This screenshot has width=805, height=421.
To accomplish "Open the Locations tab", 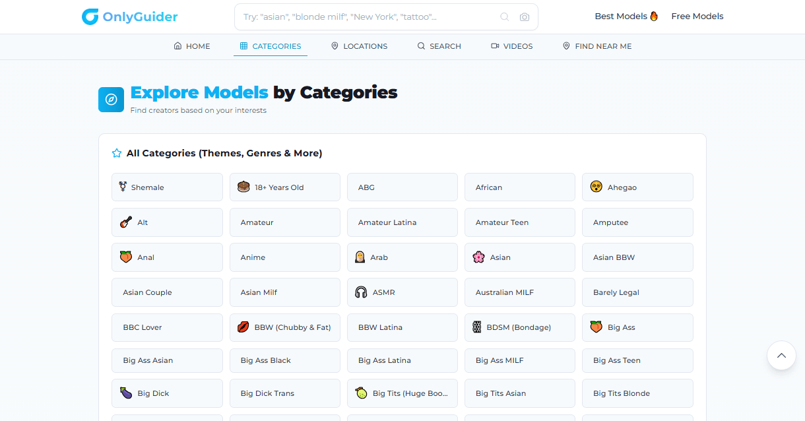I will coord(359,46).
